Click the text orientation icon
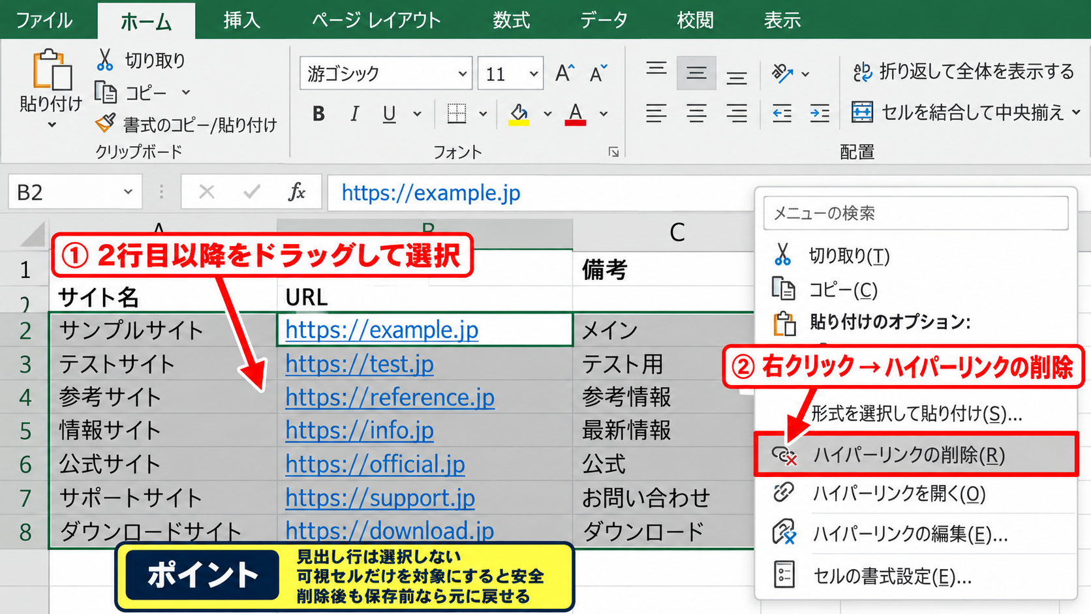1091x614 pixels. tap(782, 73)
